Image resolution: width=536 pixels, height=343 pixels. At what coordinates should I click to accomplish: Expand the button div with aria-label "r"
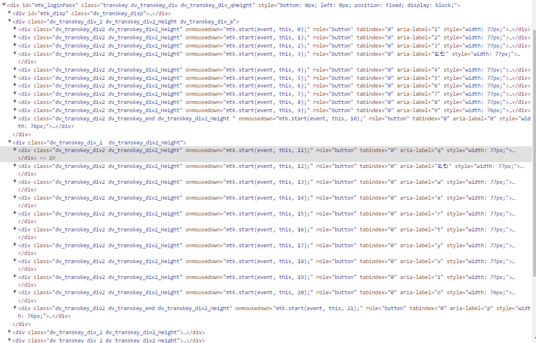click(x=15, y=213)
